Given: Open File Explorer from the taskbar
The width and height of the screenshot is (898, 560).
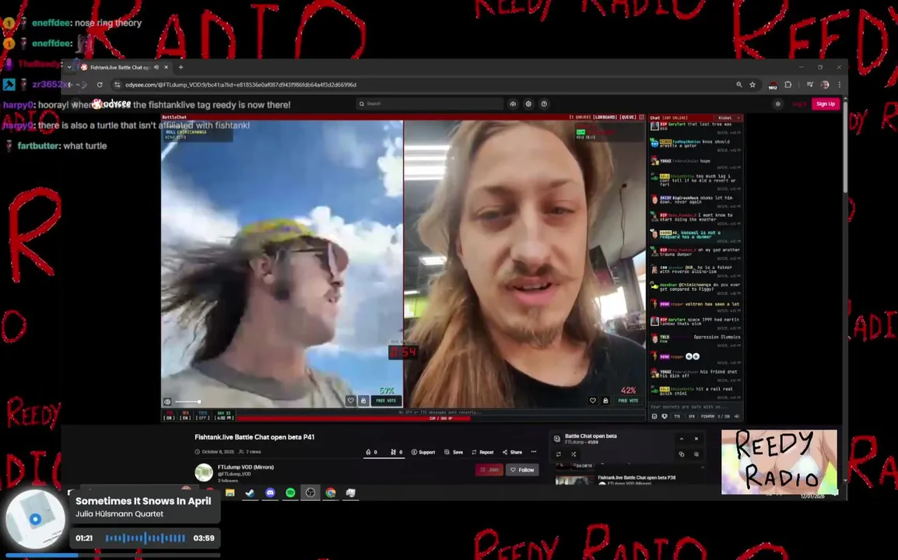Looking at the screenshot, I should tap(230, 492).
